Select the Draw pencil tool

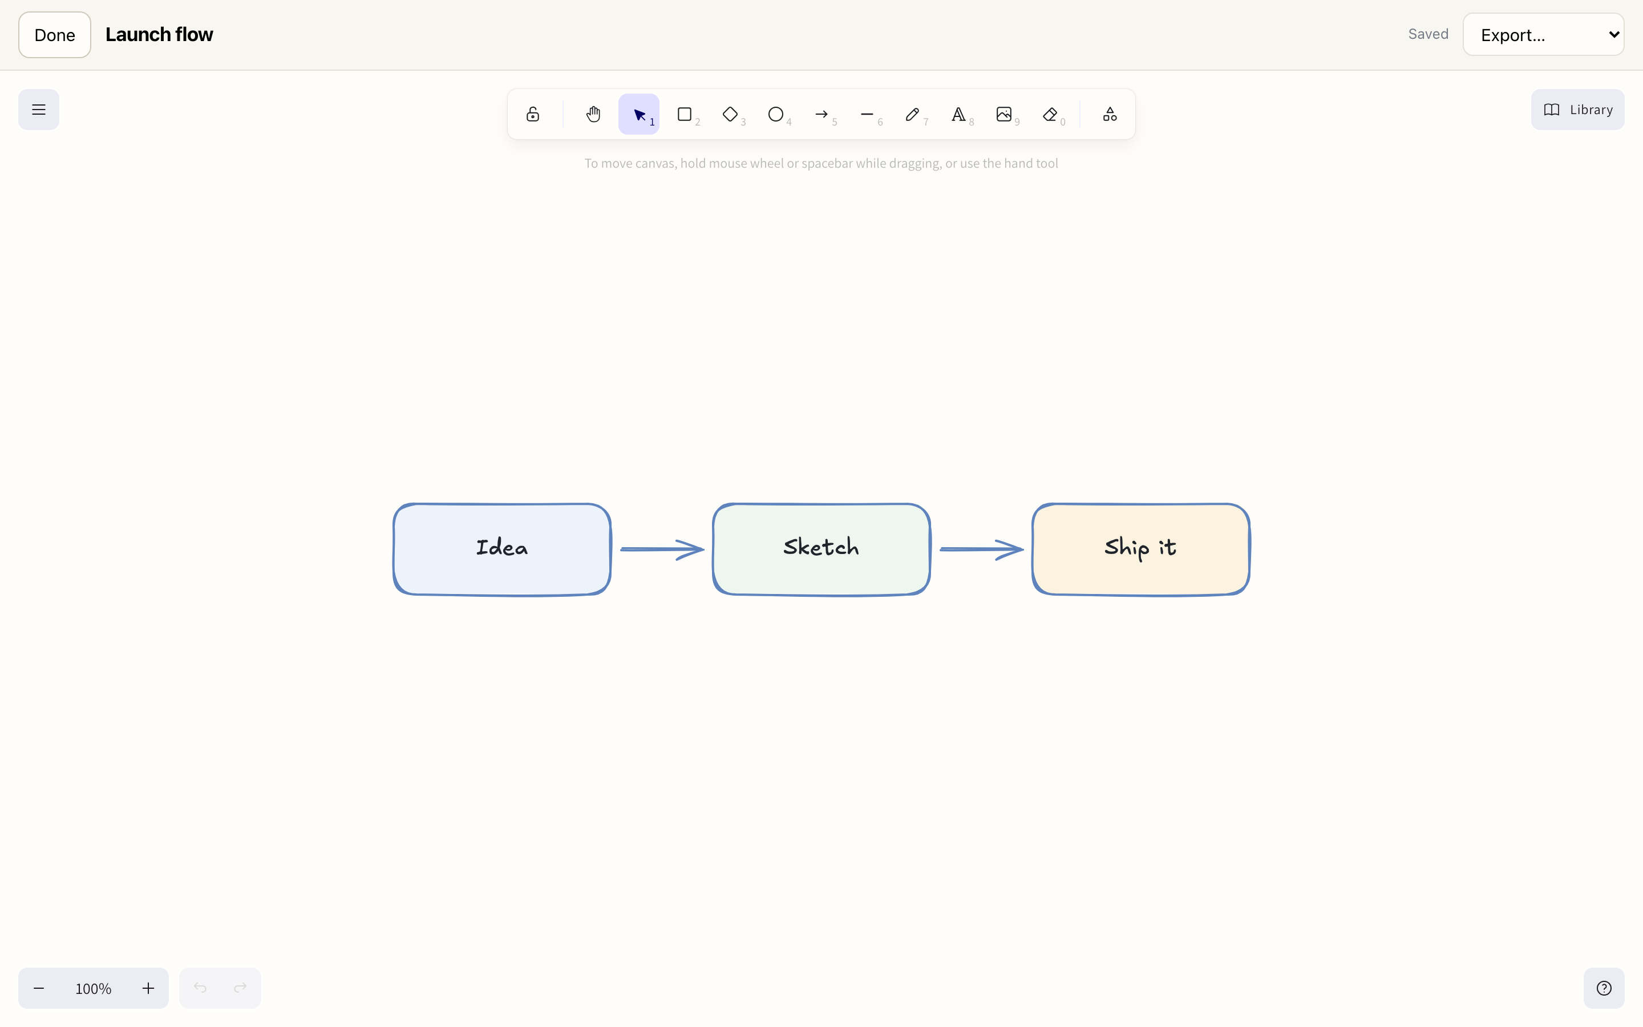point(912,114)
